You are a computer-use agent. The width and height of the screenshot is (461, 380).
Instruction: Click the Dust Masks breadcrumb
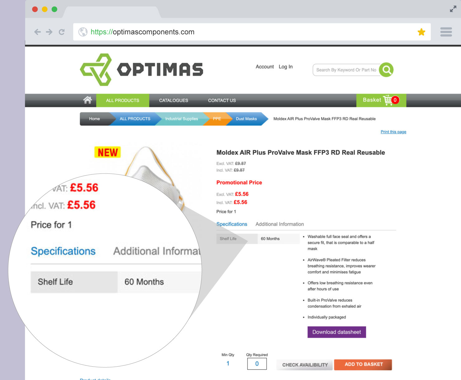(x=246, y=119)
